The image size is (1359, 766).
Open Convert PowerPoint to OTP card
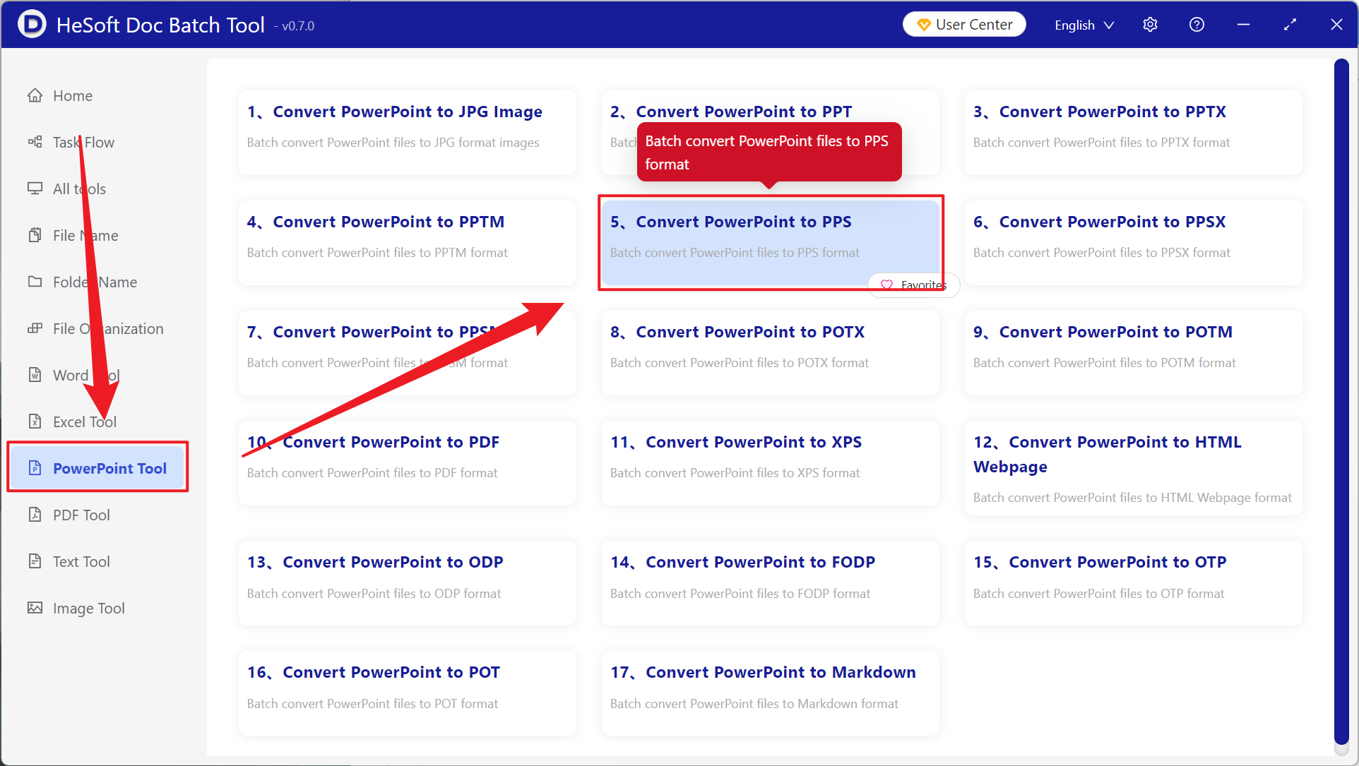tap(1133, 582)
